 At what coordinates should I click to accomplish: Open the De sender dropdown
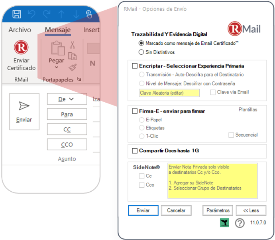click(67, 99)
